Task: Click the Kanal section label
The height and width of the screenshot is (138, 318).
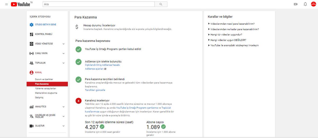Action: pyautogui.click(x=38, y=72)
